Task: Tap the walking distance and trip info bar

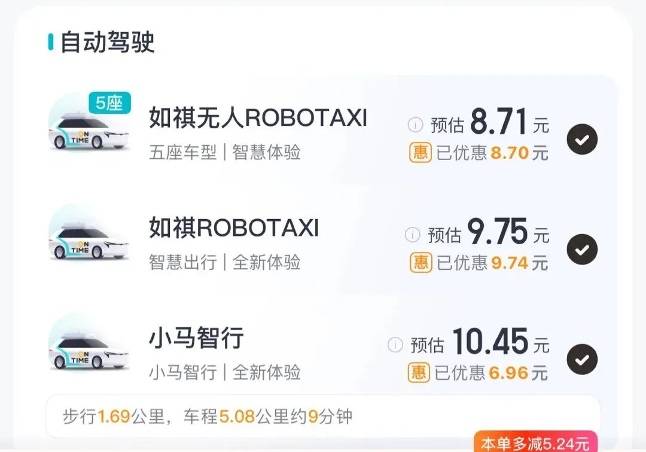Action: point(323,416)
